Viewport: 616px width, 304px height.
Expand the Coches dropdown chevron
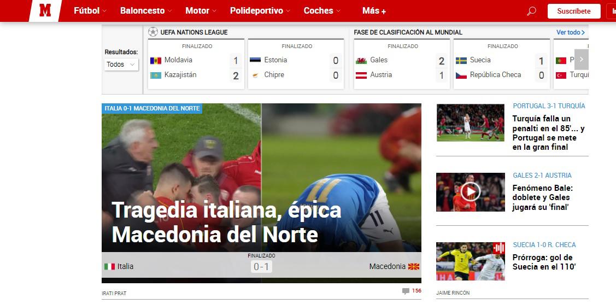(x=338, y=11)
